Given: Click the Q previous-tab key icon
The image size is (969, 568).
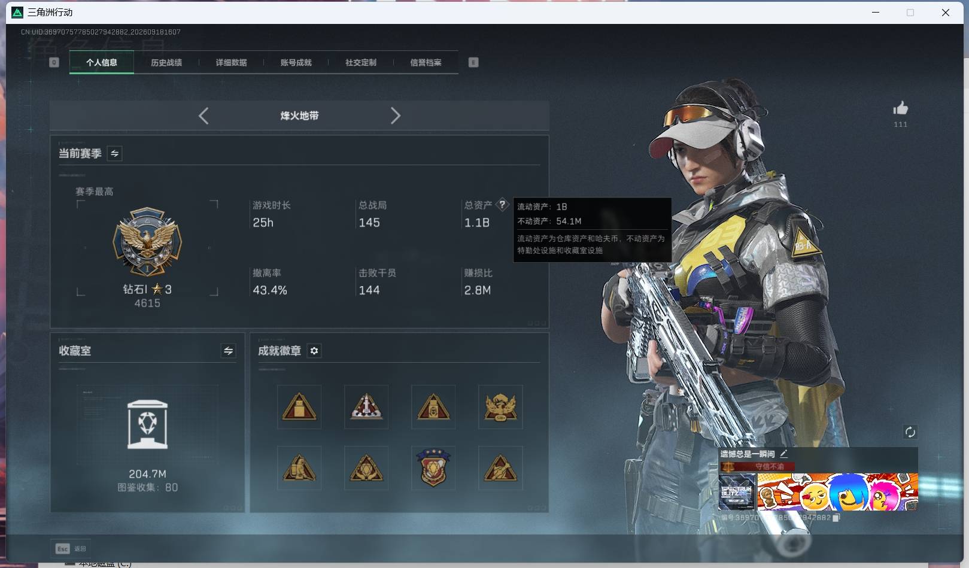Looking at the screenshot, I should pos(54,62).
